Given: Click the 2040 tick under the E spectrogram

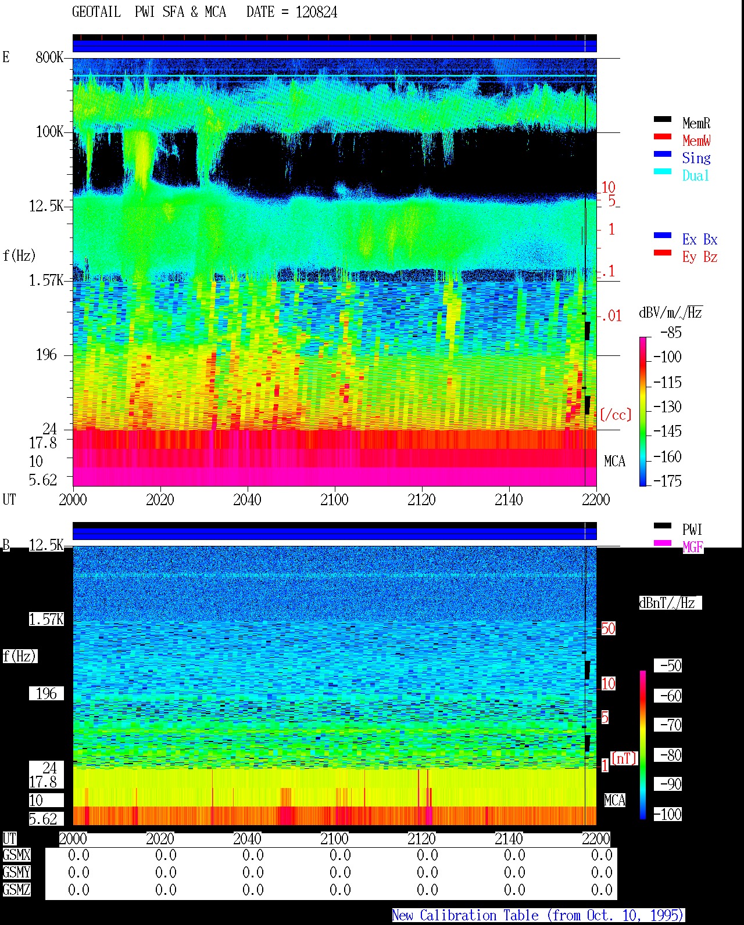Looking at the screenshot, I should pos(247,500).
